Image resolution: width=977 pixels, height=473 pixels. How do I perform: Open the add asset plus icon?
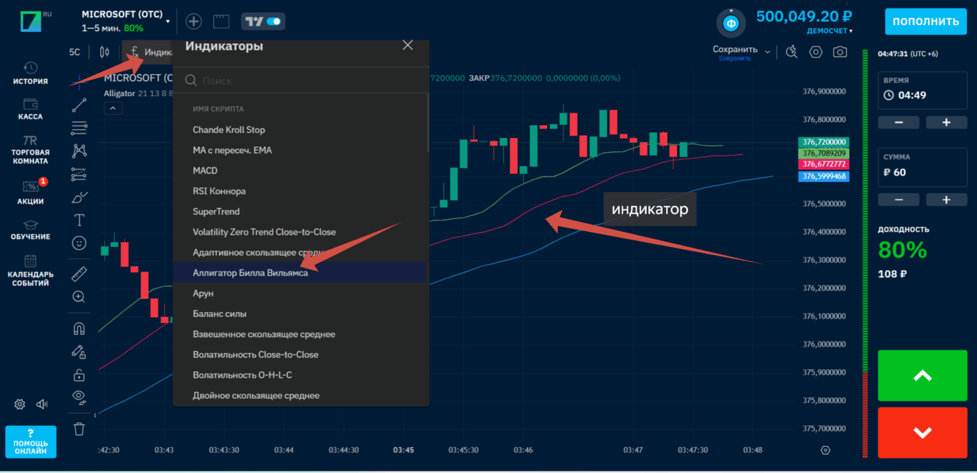tap(193, 21)
